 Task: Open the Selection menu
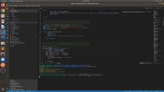click(x=15, y=6)
